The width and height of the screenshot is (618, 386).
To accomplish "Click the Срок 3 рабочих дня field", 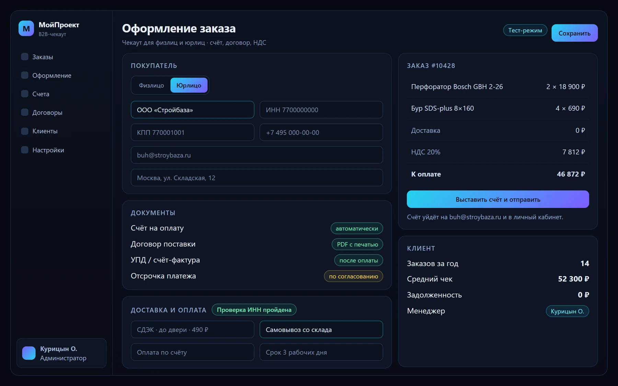I will point(321,352).
